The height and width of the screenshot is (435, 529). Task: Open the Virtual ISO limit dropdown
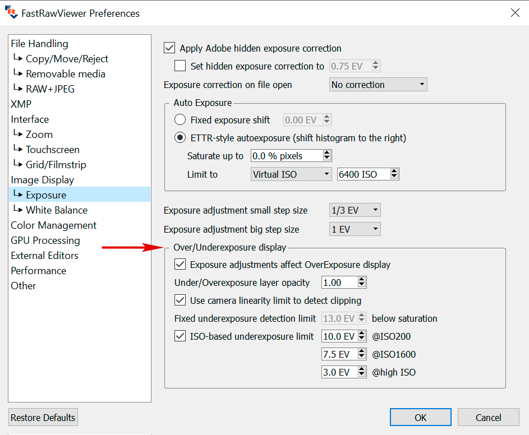point(291,174)
